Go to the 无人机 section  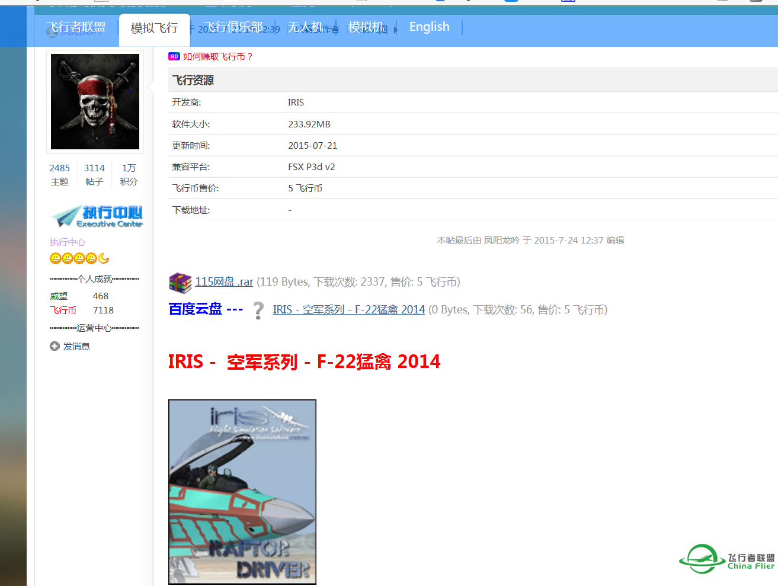[305, 27]
